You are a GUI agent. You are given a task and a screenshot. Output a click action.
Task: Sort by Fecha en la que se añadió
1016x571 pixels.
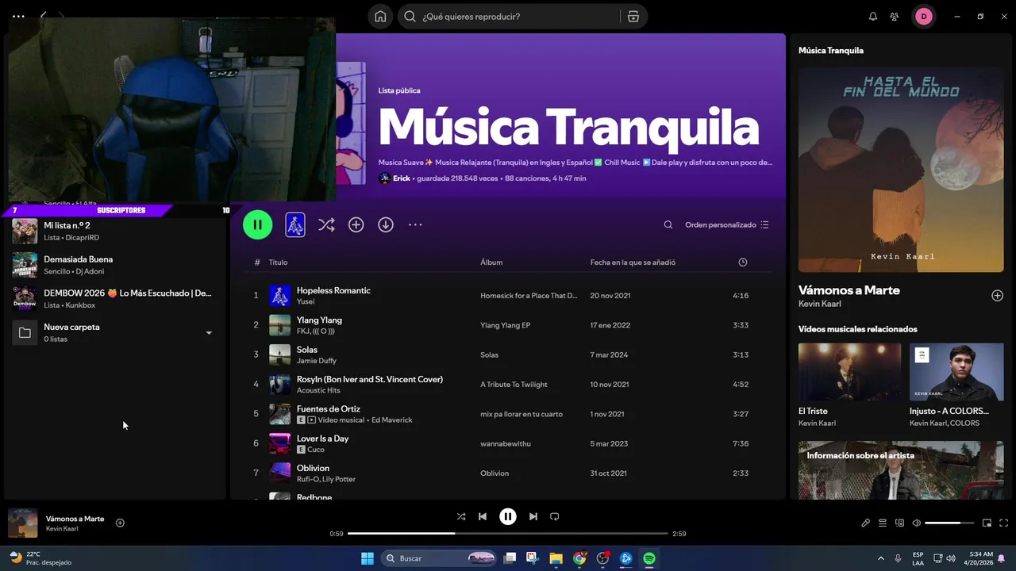633,263
